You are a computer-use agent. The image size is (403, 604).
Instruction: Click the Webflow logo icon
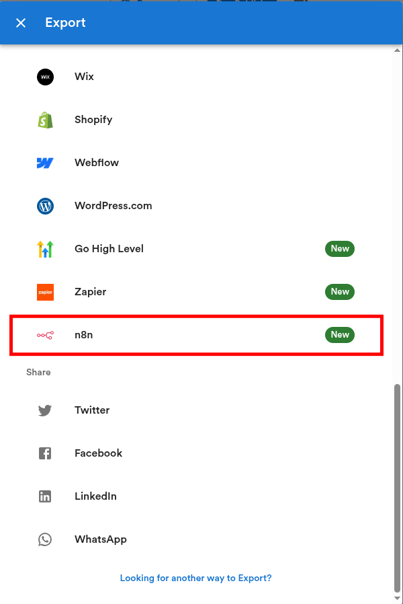45,163
